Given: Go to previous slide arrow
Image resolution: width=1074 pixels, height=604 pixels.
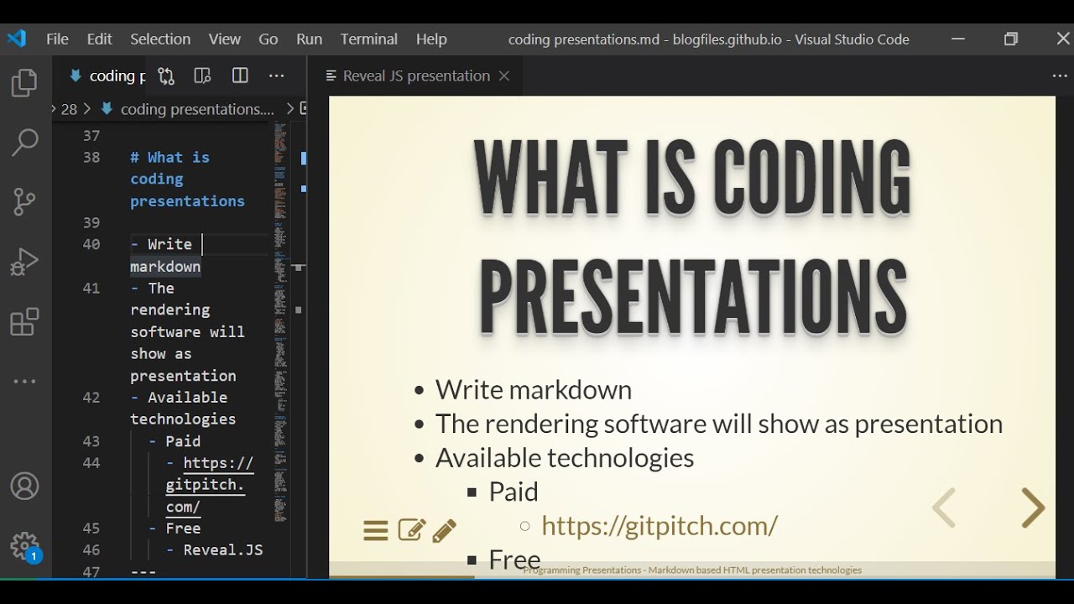Looking at the screenshot, I should (944, 508).
